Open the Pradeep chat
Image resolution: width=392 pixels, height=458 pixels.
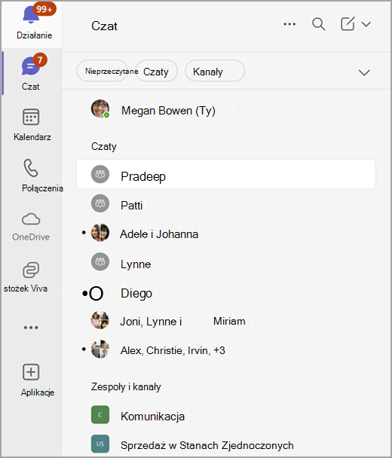225,174
